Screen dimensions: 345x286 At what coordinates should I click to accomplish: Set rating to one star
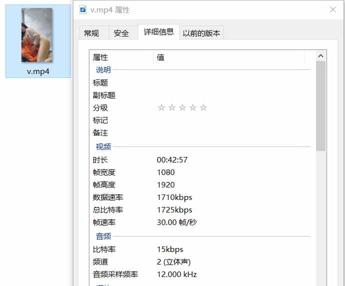(161, 107)
